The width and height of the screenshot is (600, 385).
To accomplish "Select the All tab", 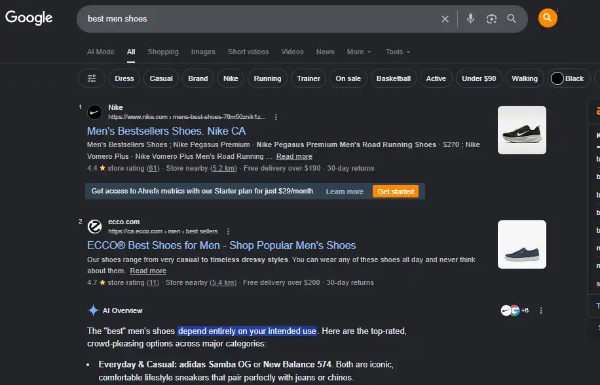I will click(x=131, y=52).
